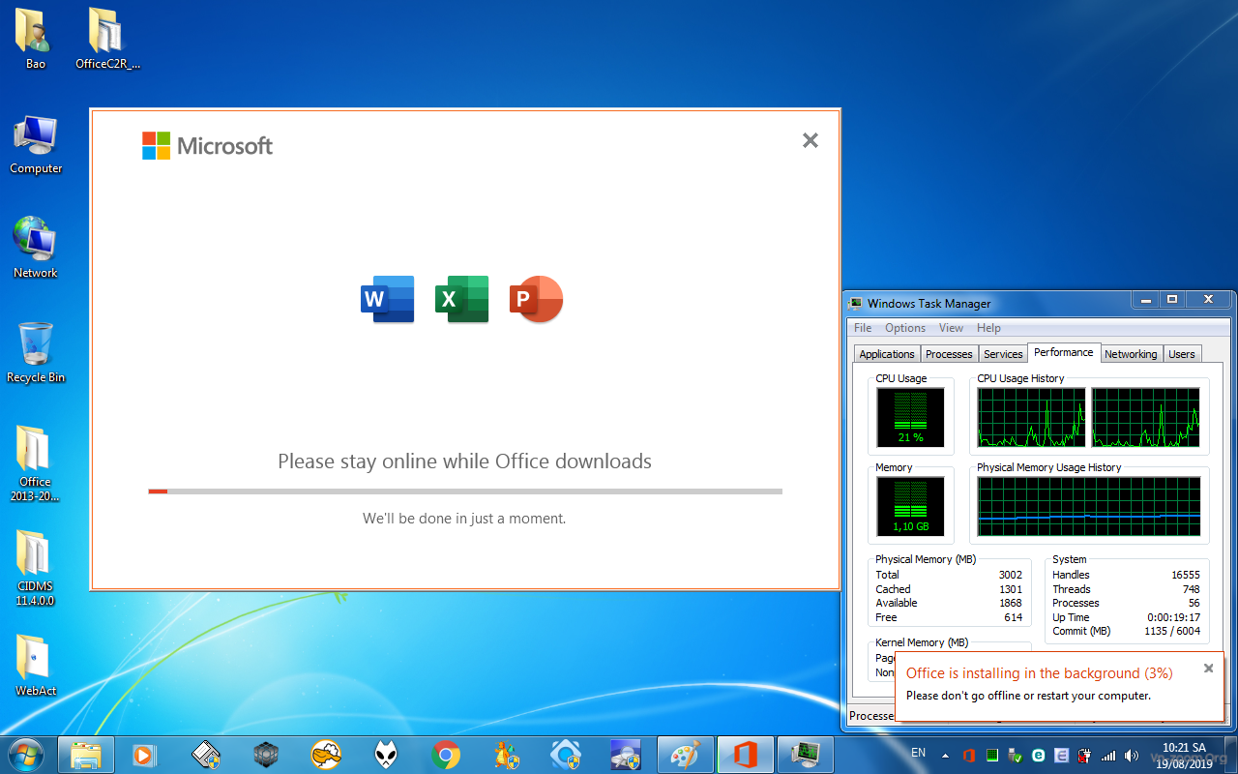This screenshot has height=774, width=1238.
Task: Open Google Chrome from the taskbar
Action: [x=446, y=754]
